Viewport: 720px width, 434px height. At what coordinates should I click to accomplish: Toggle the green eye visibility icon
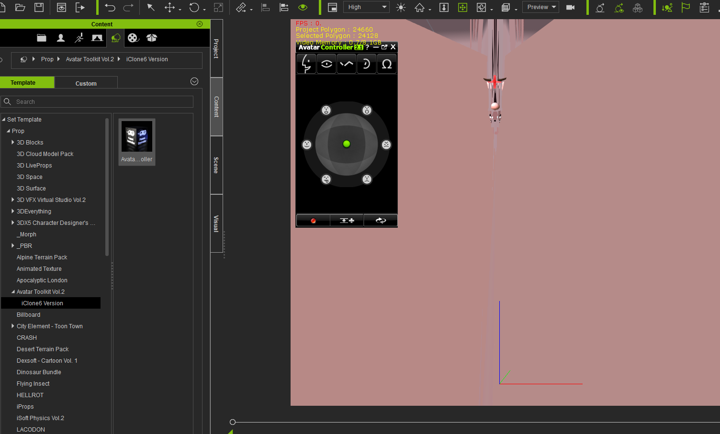click(303, 8)
